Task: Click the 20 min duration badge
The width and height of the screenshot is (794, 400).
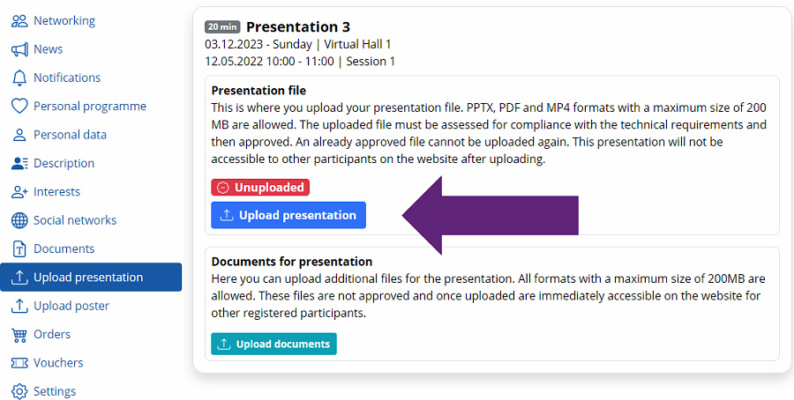Action: pyautogui.click(x=222, y=26)
